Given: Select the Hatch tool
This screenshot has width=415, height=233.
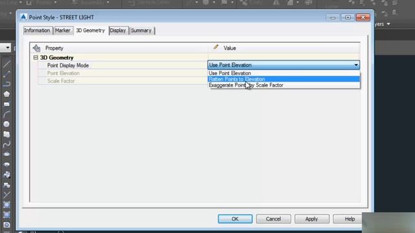Looking at the screenshot, I should coord(6,205).
